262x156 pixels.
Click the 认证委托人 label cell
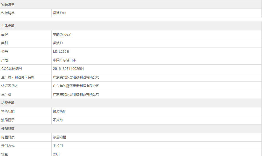click(x=26, y=86)
